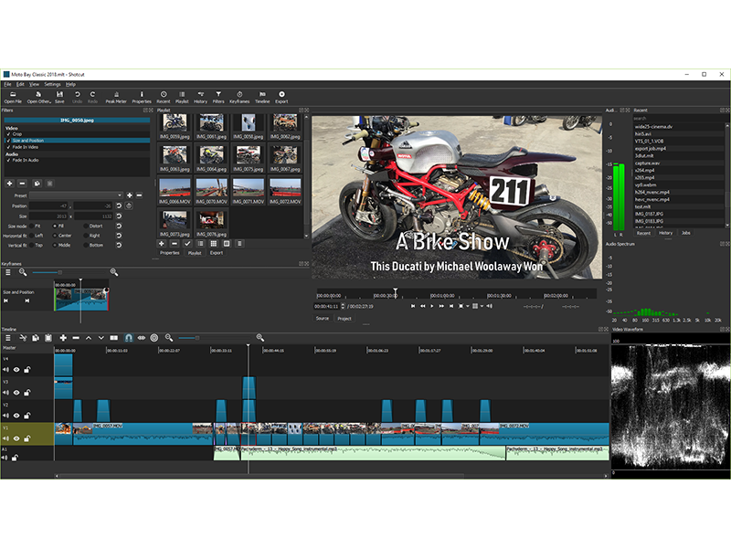Open the Keyframes panel hamburger menu

point(8,272)
